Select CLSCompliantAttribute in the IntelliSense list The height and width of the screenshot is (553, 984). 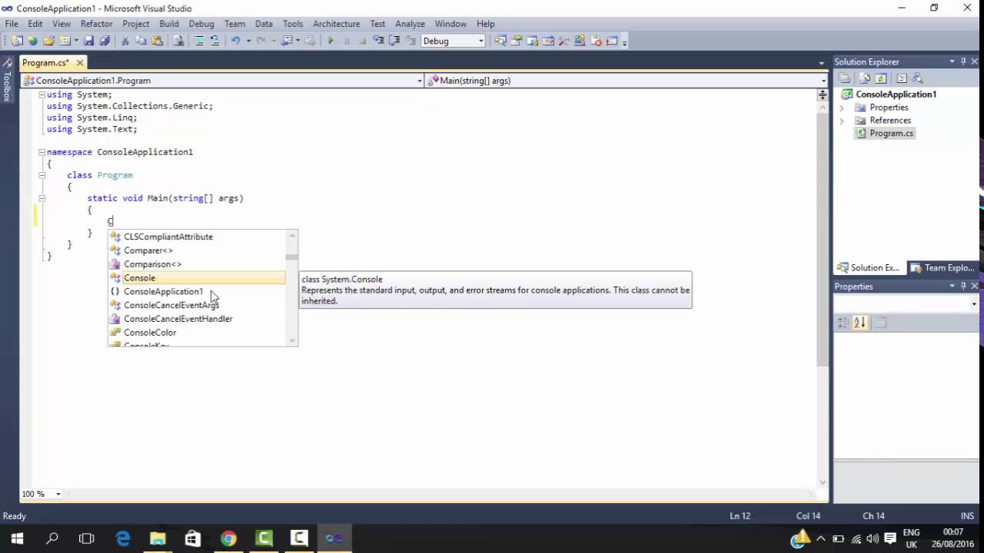point(197,237)
